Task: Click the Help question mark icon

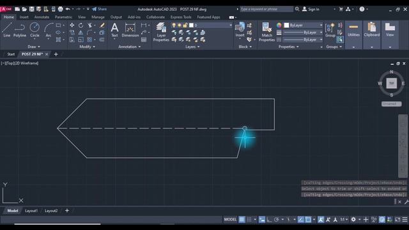Action: click(x=362, y=9)
